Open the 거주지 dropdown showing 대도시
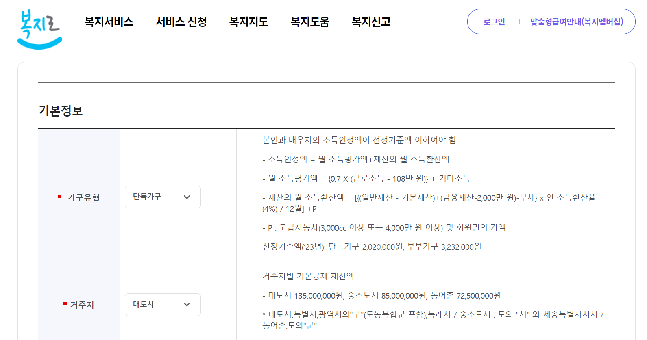The height and width of the screenshot is (340, 647). point(163,304)
